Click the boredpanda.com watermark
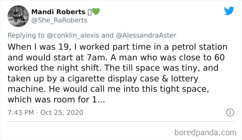The image size is (242, 140). coord(205,132)
